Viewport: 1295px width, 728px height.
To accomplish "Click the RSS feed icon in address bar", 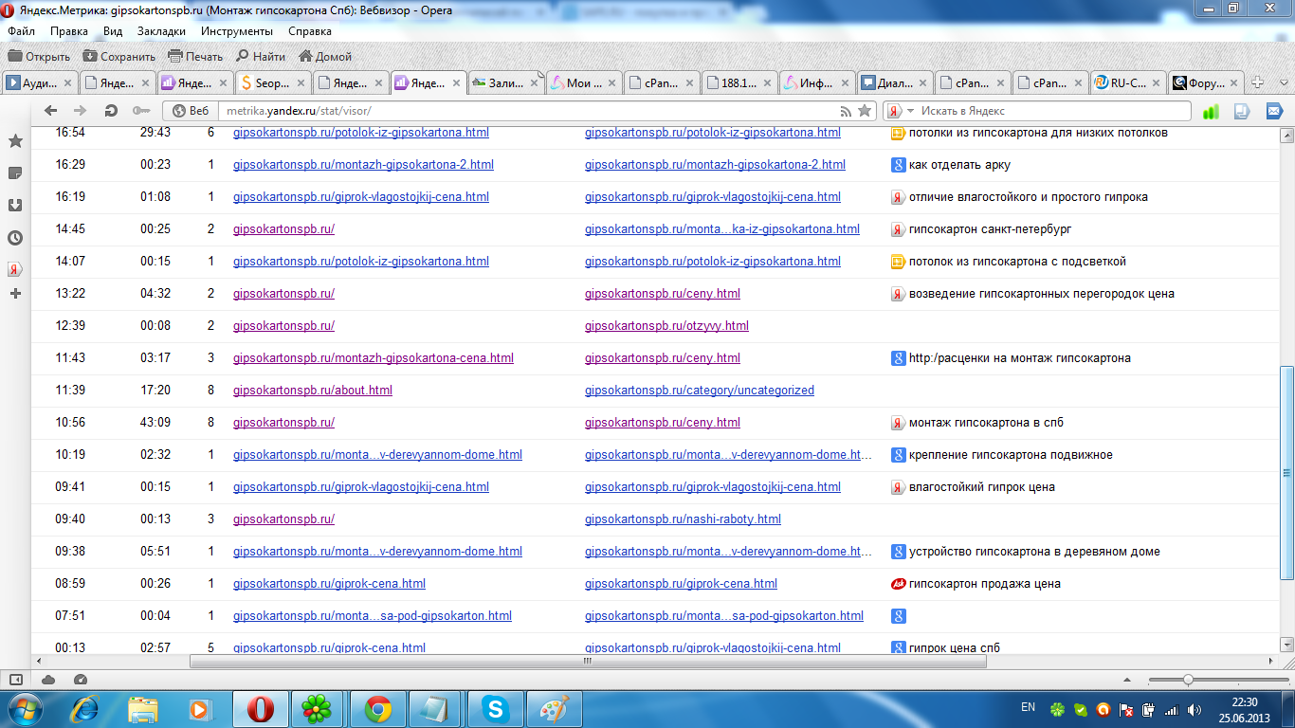I will [x=846, y=111].
